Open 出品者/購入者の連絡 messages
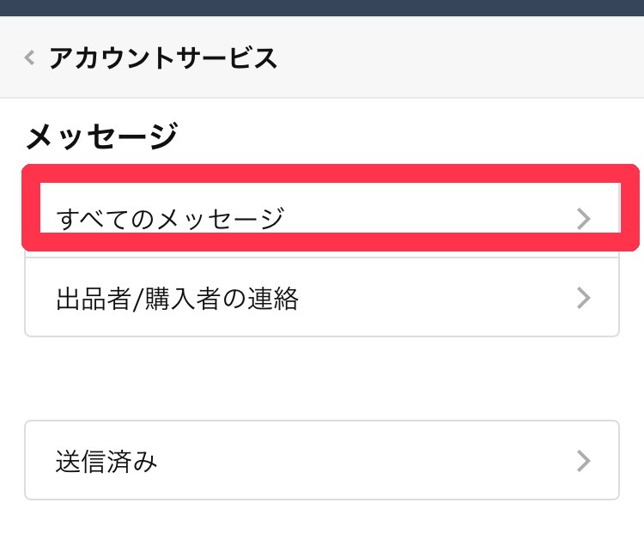This screenshot has width=644, height=533. point(177,298)
